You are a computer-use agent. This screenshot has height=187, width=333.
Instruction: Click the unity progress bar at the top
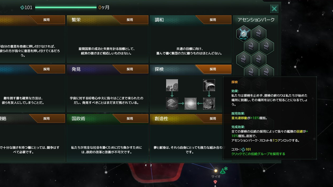coord(66,8)
